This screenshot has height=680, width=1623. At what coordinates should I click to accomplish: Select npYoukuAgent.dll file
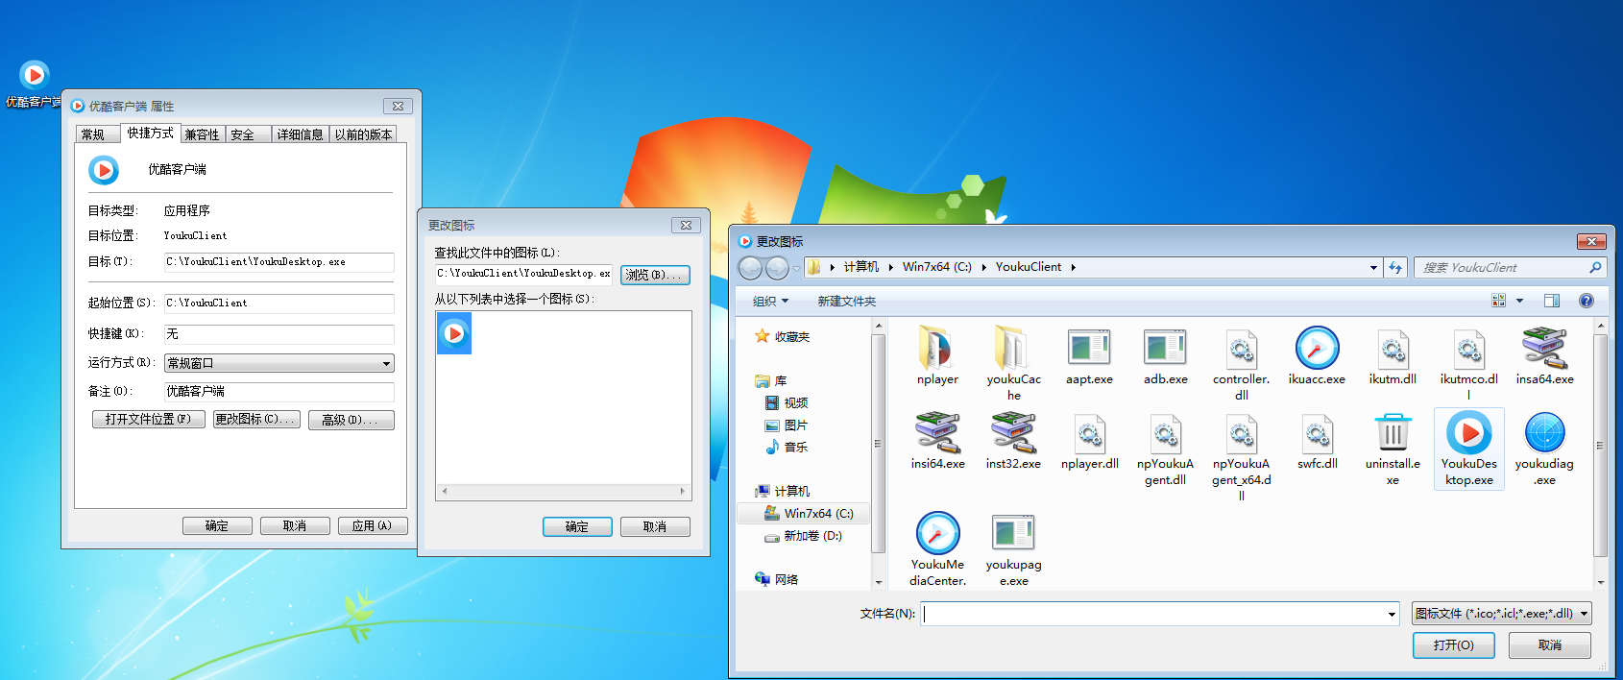1165,449
